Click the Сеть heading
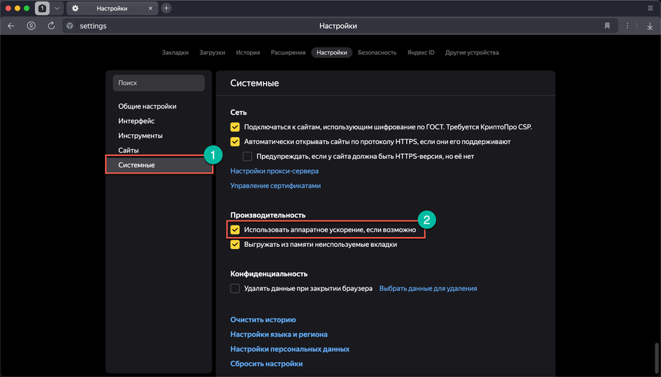 [x=239, y=113]
